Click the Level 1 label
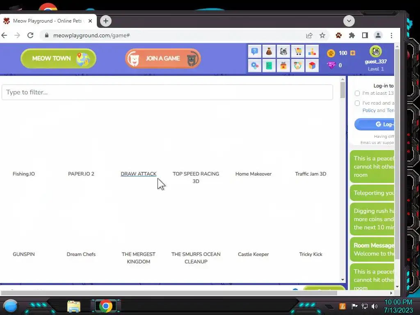This screenshot has height=315, width=420. [376, 69]
